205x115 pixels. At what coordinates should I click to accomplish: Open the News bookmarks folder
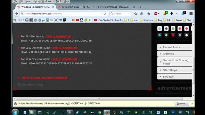177,20
